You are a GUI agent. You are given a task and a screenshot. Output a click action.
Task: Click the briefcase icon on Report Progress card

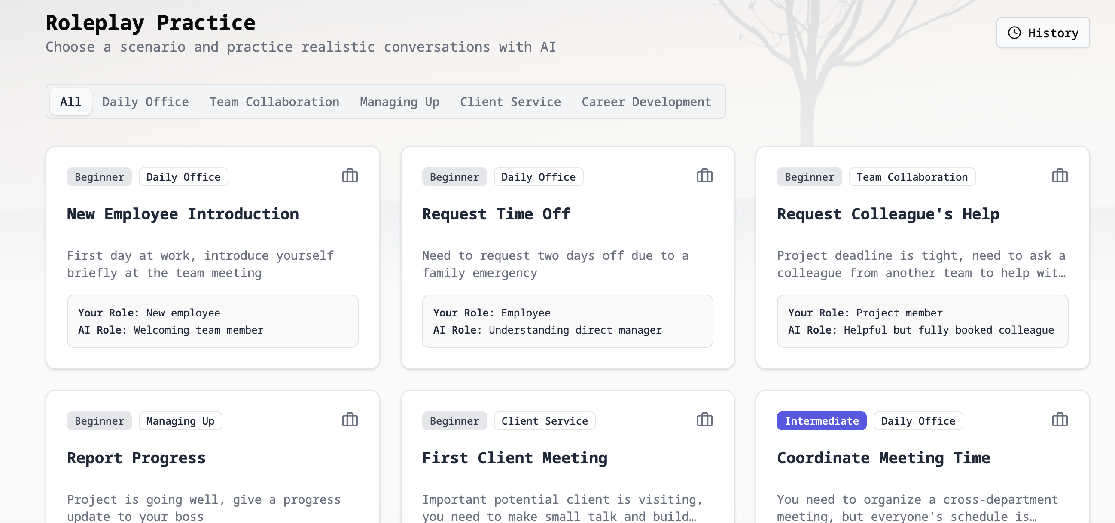pyautogui.click(x=350, y=420)
